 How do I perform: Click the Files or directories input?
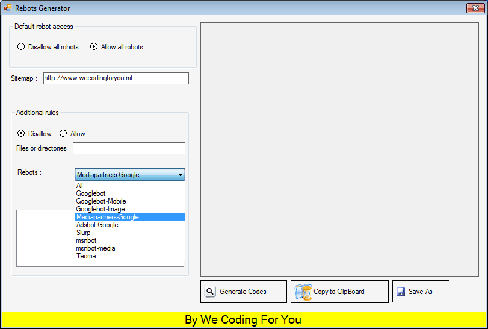(129, 148)
